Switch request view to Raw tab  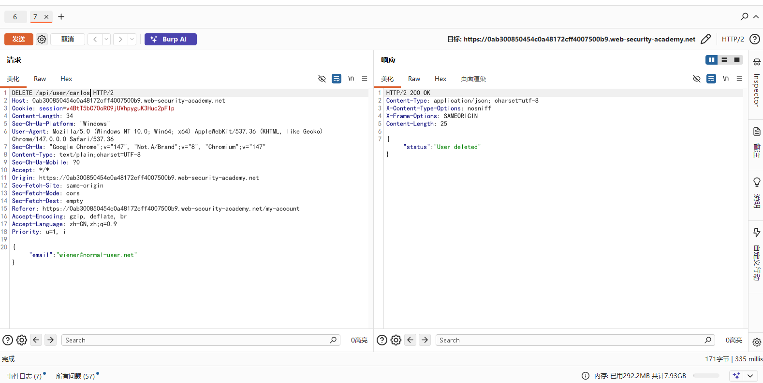pyautogui.click(x=40, y=79)
